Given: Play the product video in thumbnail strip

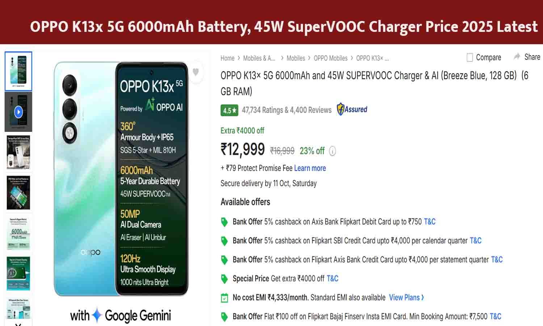Looking at the screenshot, I should (x=18, y=111).
